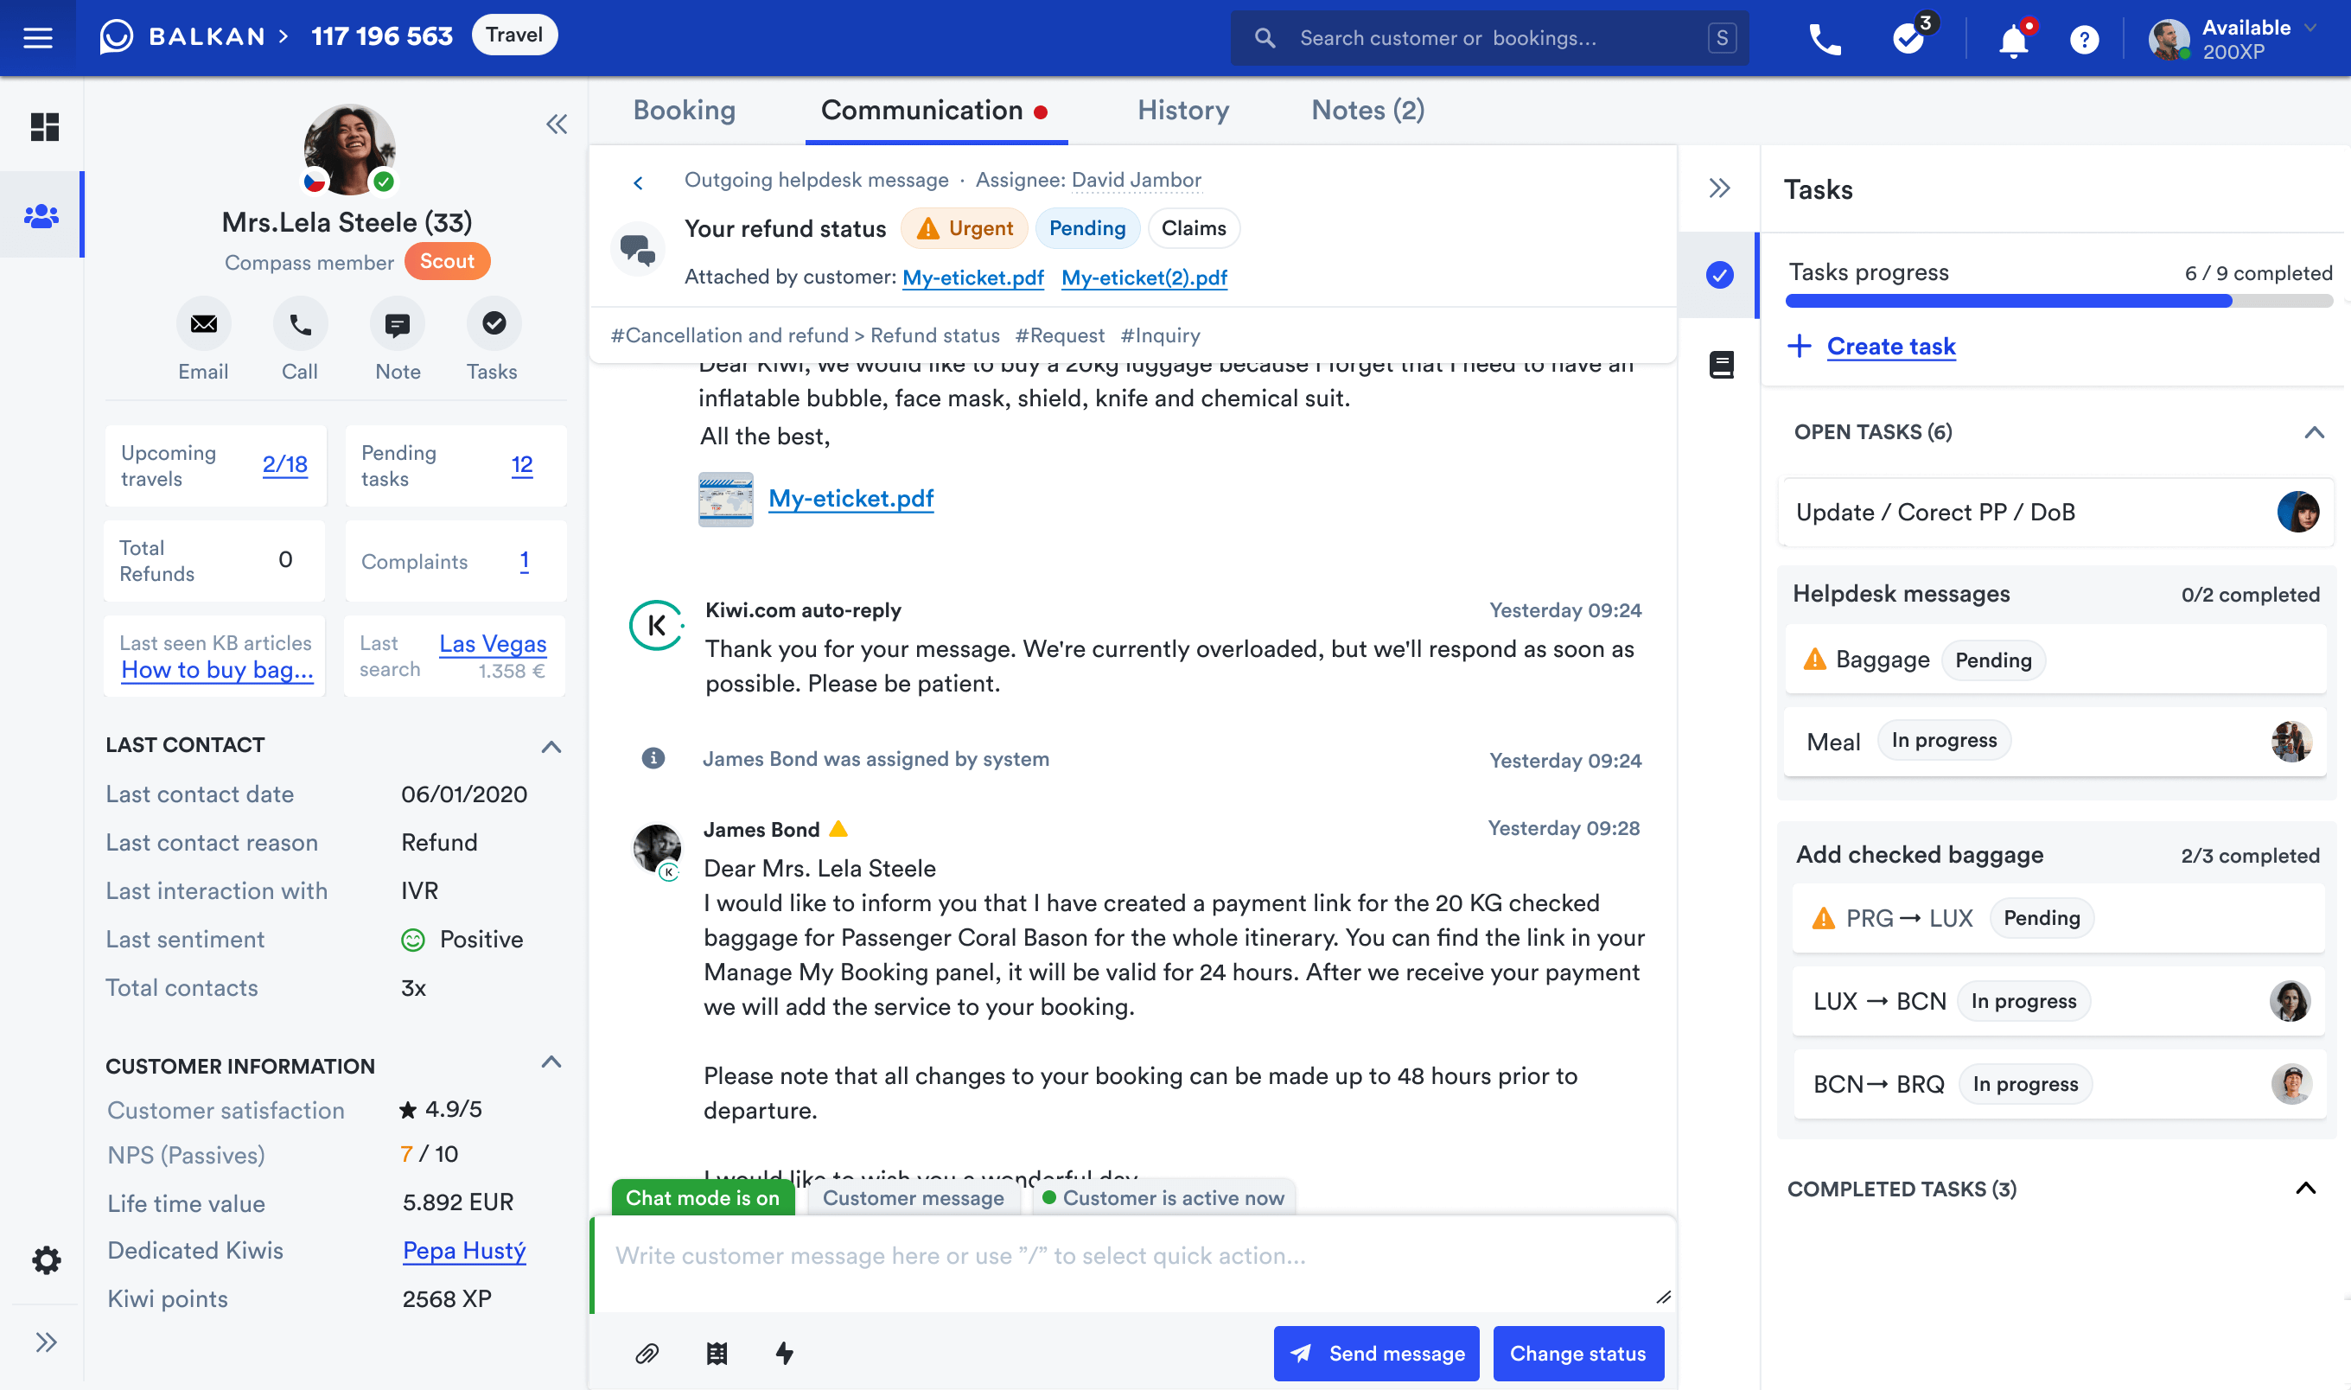Viewport: 2351px width, 1390px height.
Task: Click the Tasks progress bar
Action: pyautogui.click(x=2059, y=302)
